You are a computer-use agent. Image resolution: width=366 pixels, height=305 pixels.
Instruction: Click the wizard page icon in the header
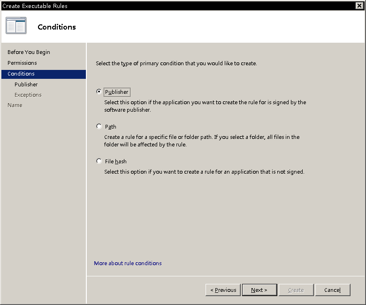[x=16, y=25]
